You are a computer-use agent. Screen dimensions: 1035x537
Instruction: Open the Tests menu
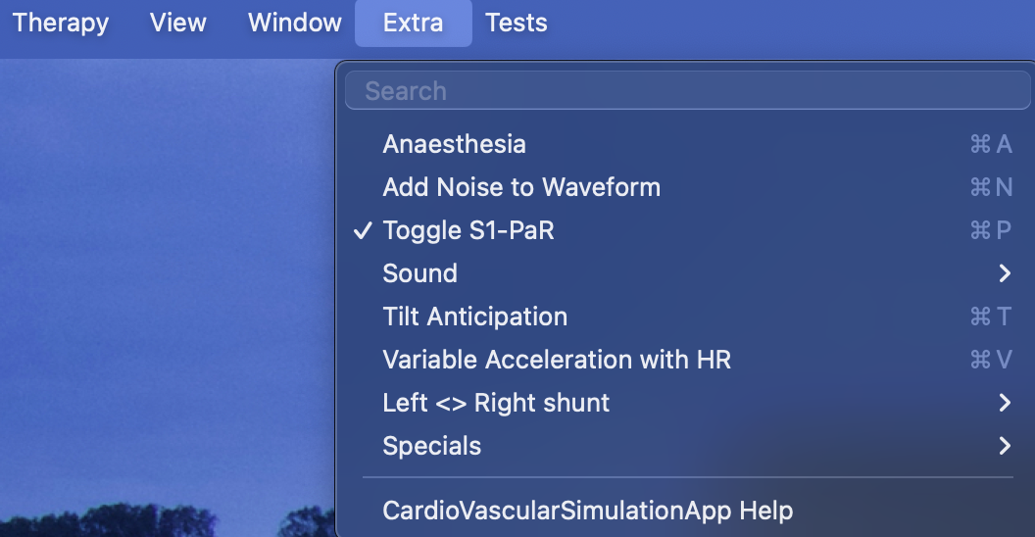pos(517,23)
